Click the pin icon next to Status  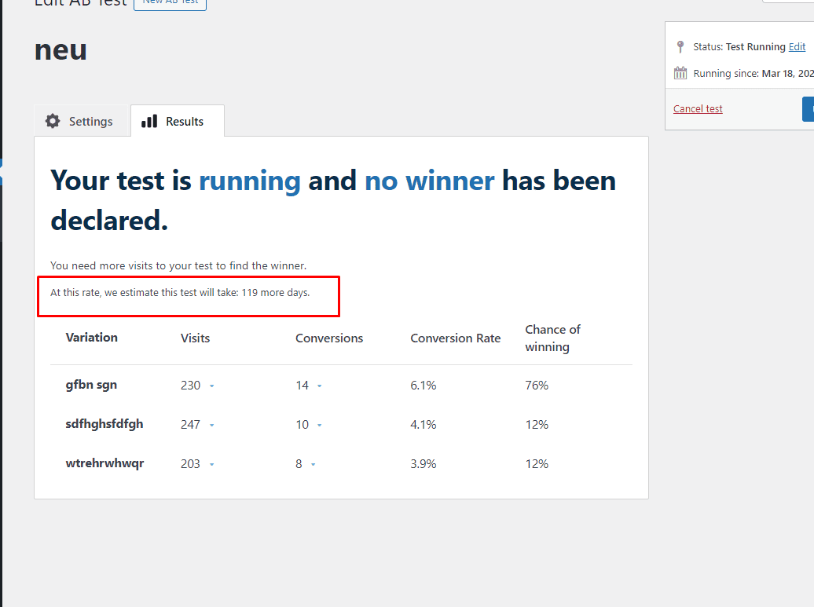pyautogui.click(x=679, y=46)
